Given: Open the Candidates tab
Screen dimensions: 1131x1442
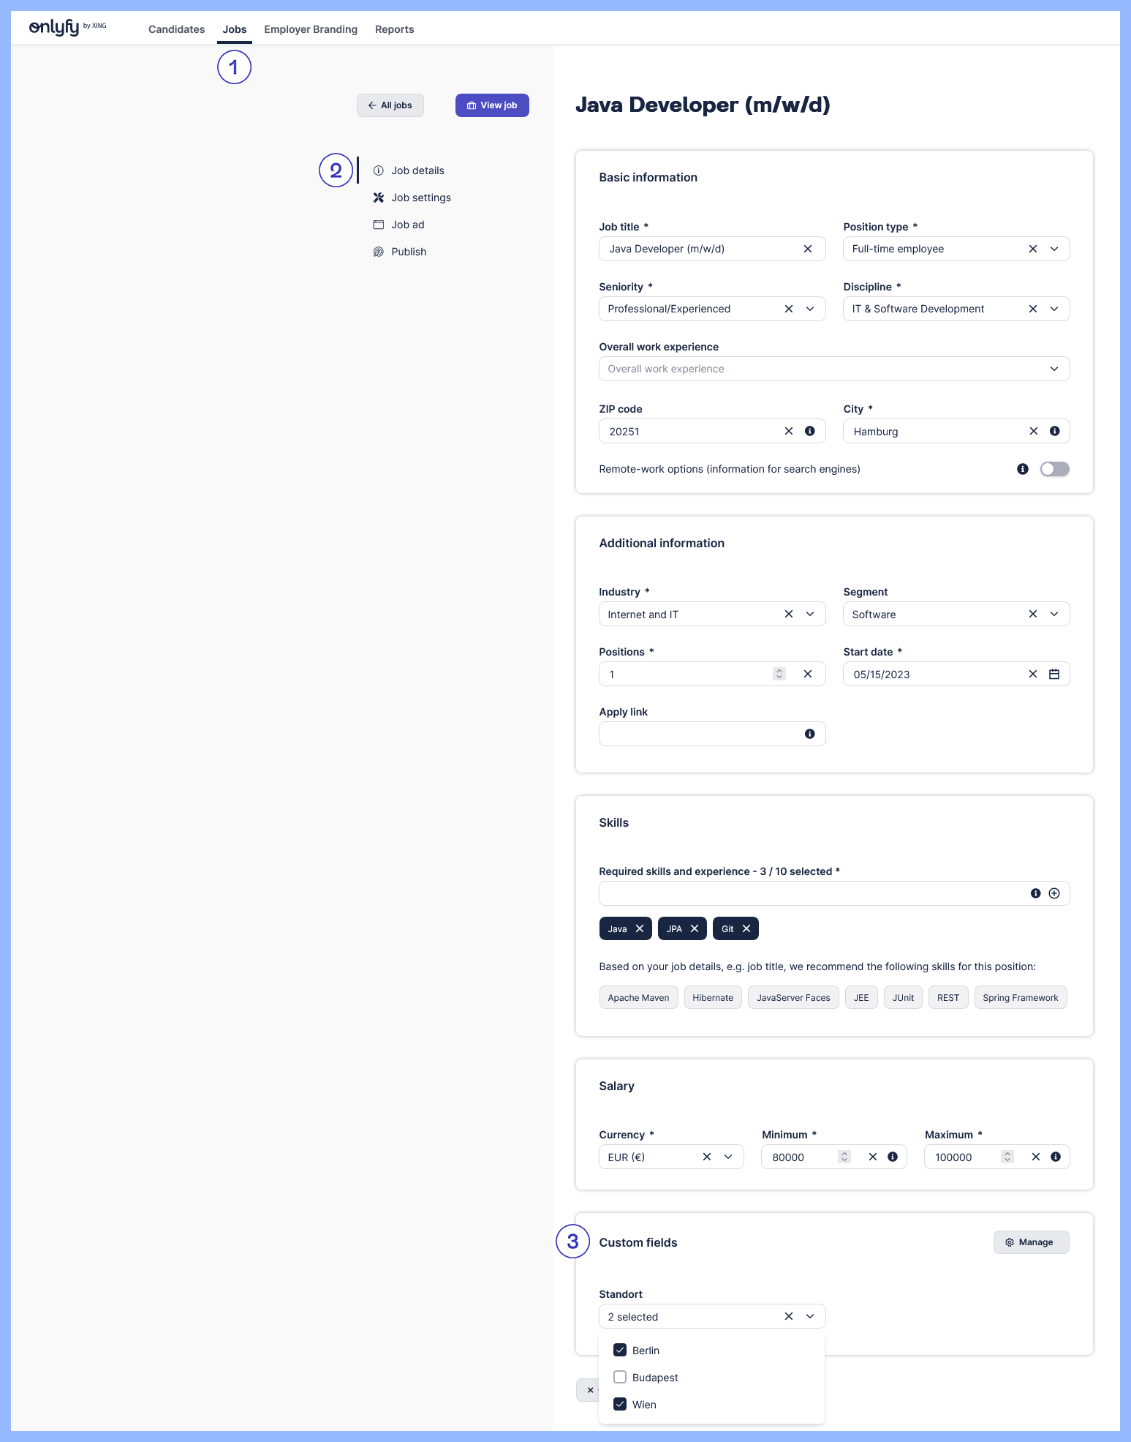Looking at the screenshot, I should click(x=176, y=29).
